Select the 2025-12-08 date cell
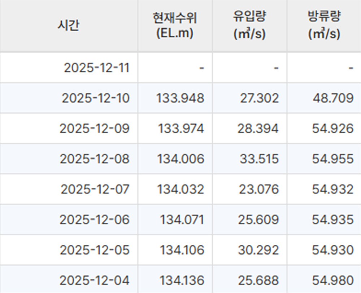The image size is (361, 293). pyautogui.click(x=95, y=159)
